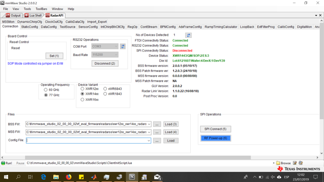Select the xWR1843 device variant
This screenshot has width=324, height=182.
pos(105,94)
